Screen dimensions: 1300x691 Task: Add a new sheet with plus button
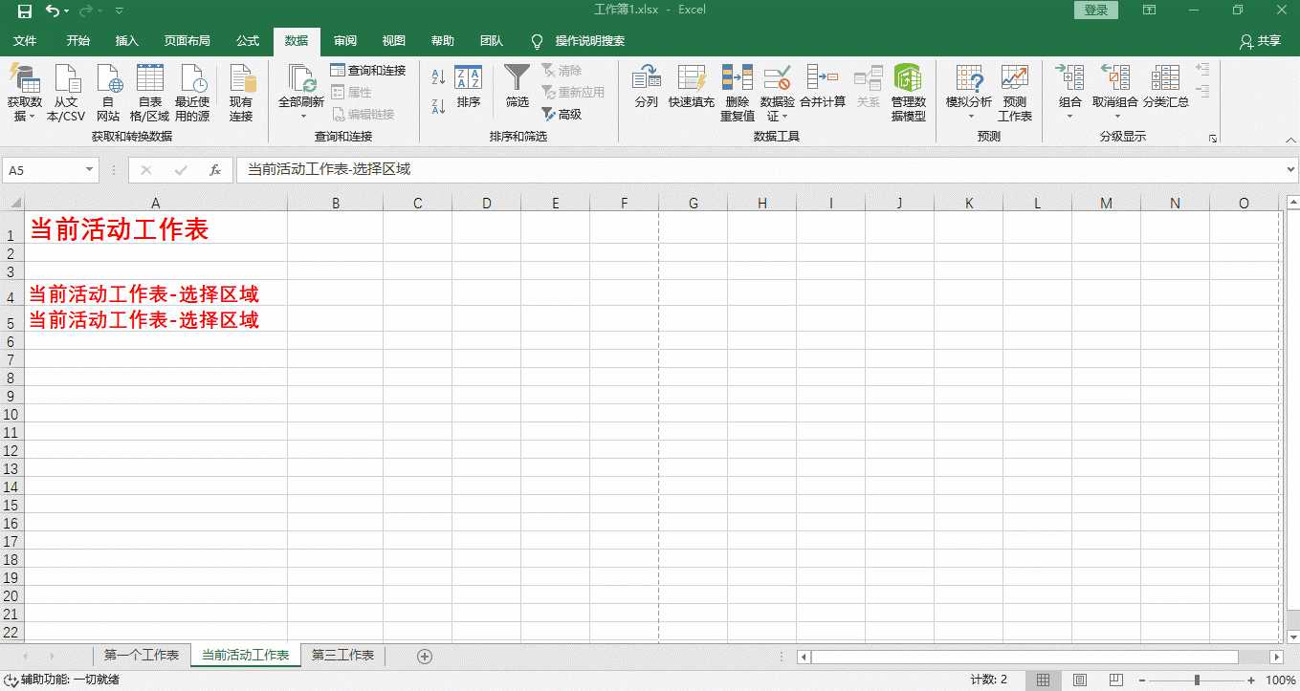click(425, 657)
